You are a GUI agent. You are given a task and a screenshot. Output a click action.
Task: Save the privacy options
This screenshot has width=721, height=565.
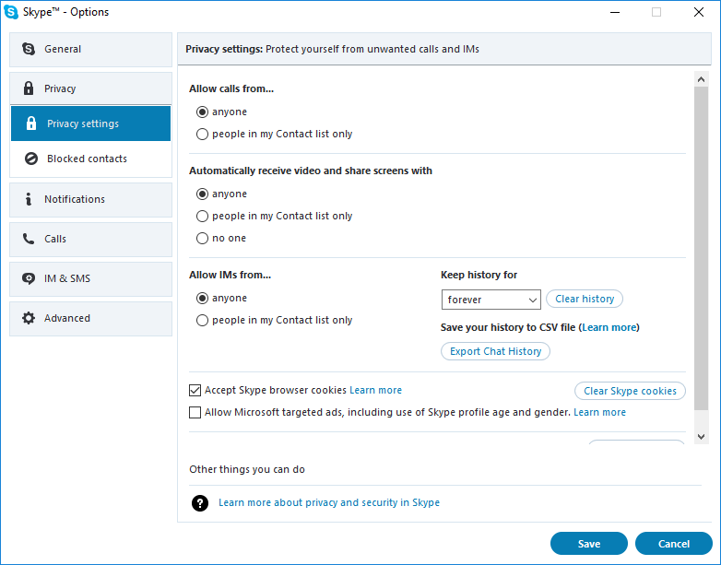point(589,544)
